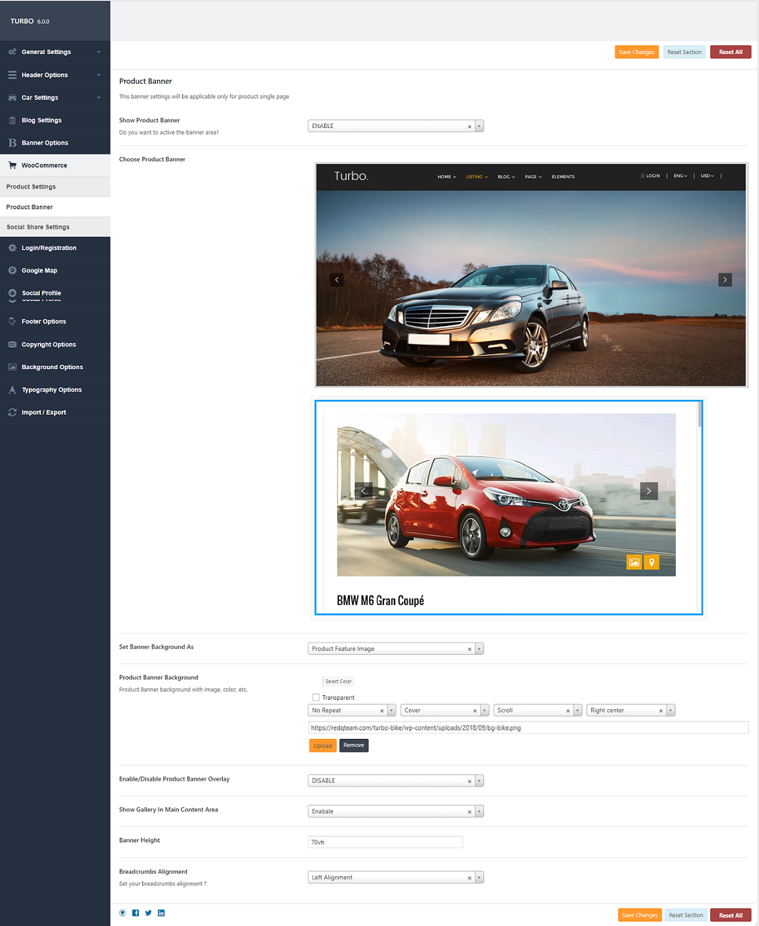
Task: Open the Product Settings submenu item
Action: tap(31, 186)
